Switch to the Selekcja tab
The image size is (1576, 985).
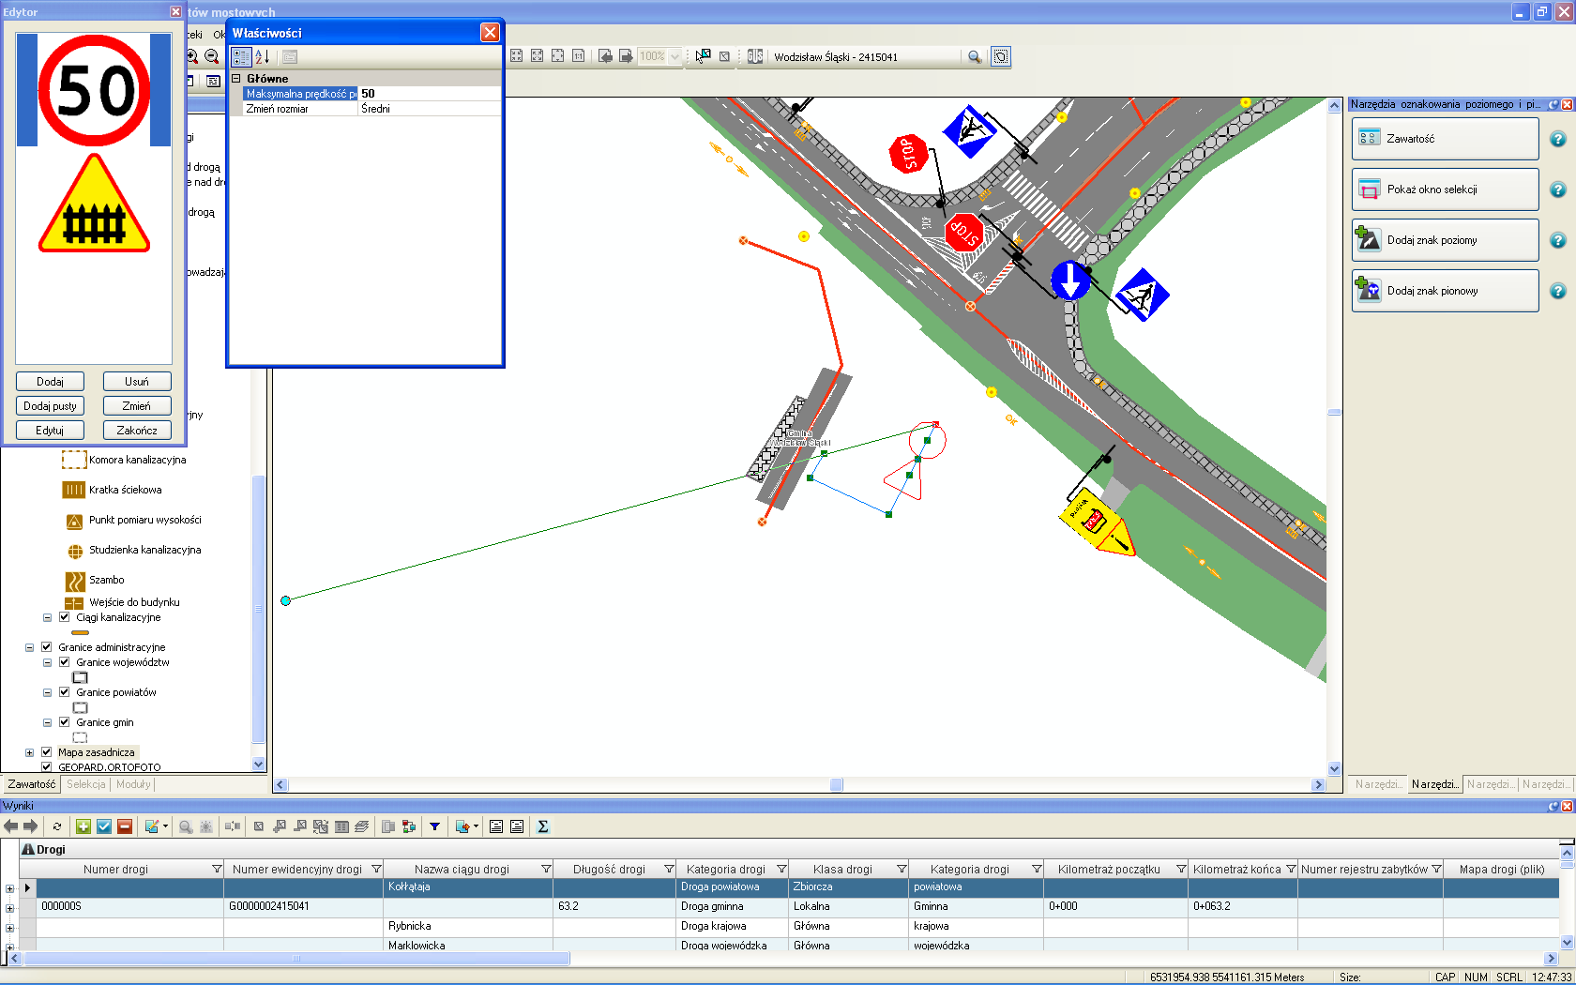coord(86,784)
